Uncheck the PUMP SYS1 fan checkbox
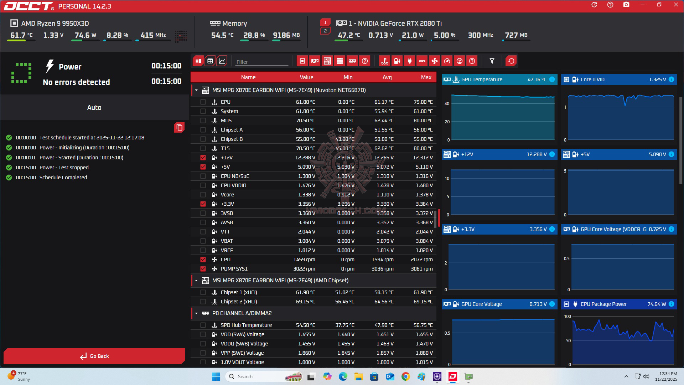The width and height of the screenshot is (684, 385). tap(203, 269)
